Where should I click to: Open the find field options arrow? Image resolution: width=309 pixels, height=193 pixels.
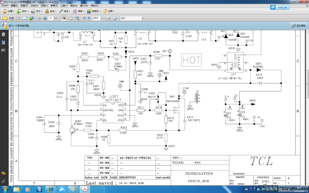click(143, 18)
